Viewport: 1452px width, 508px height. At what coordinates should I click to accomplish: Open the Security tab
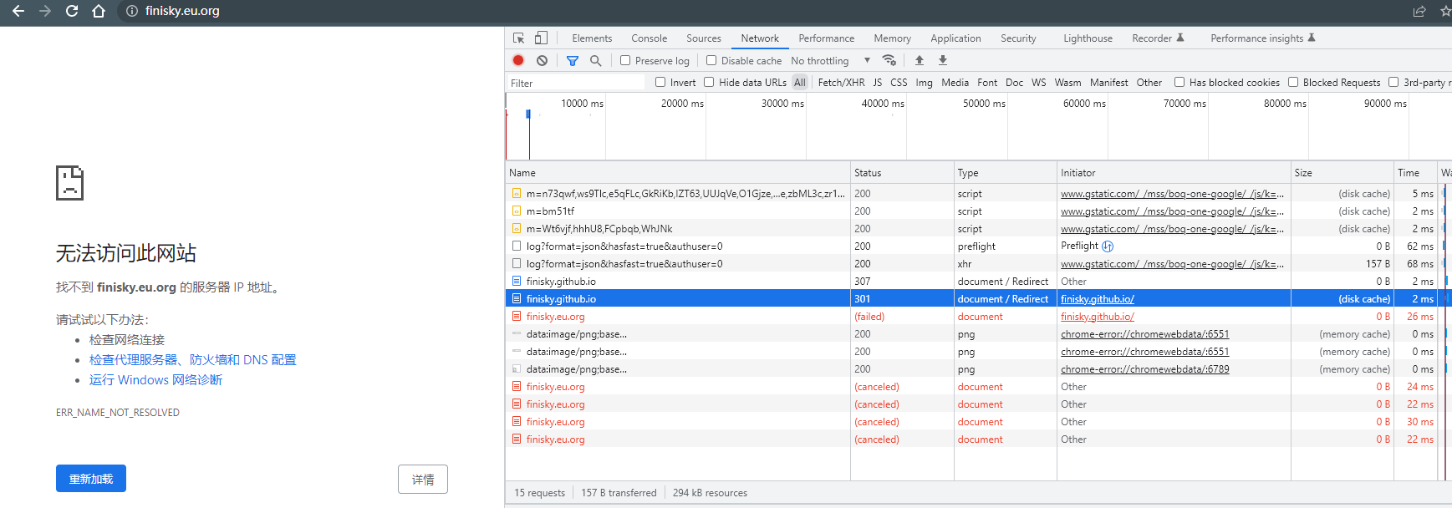(1018, 38)
